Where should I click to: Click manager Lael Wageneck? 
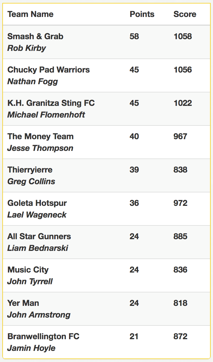pyautogui.click(x=37, y=215)
